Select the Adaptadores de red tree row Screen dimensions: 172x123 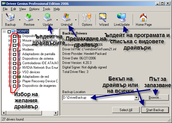click(x=35, y=77)
